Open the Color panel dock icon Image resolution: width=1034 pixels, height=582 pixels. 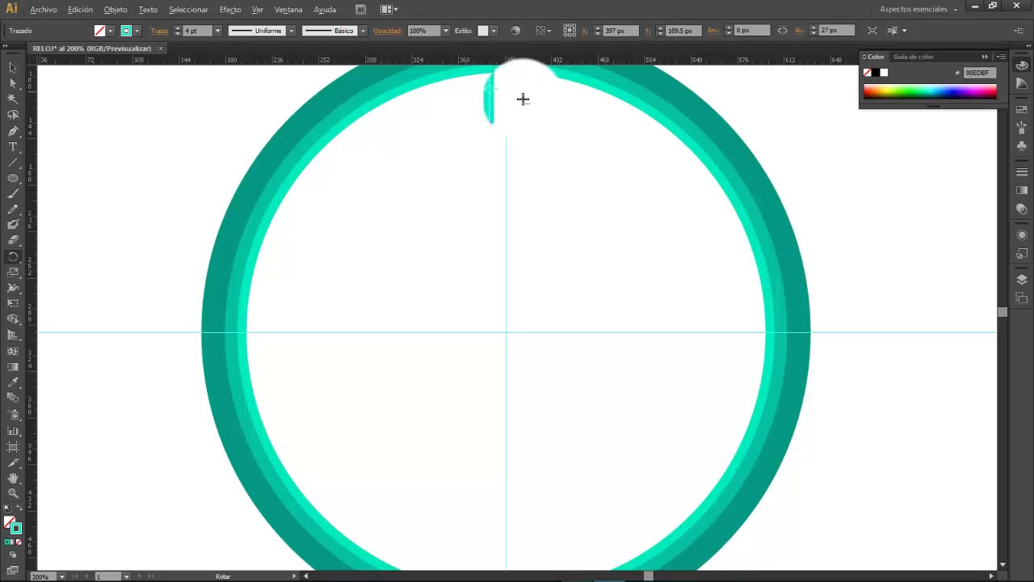tap(1022, 65)
